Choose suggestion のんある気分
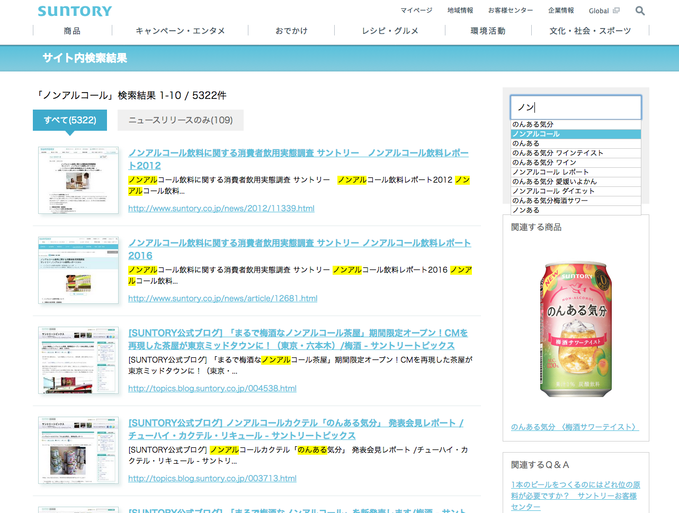 click(576, 124)
